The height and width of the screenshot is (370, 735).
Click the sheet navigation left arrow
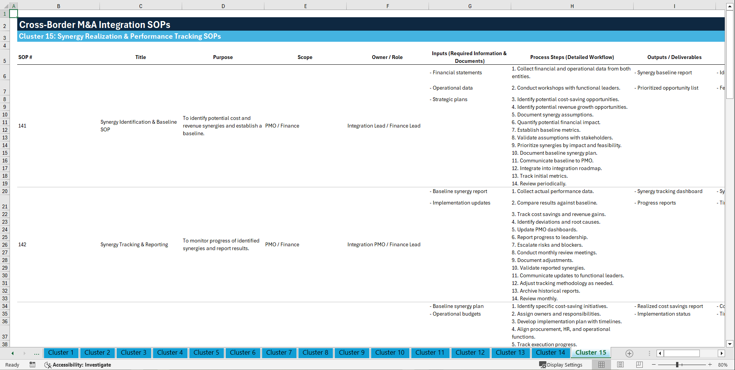12,353
